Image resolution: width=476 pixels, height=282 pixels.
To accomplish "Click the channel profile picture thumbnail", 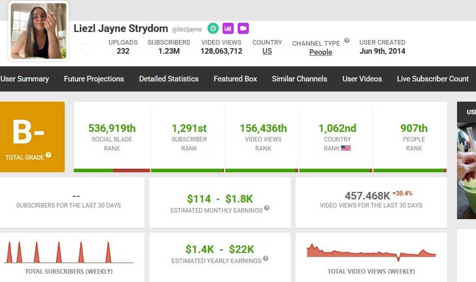I will 38,31.
